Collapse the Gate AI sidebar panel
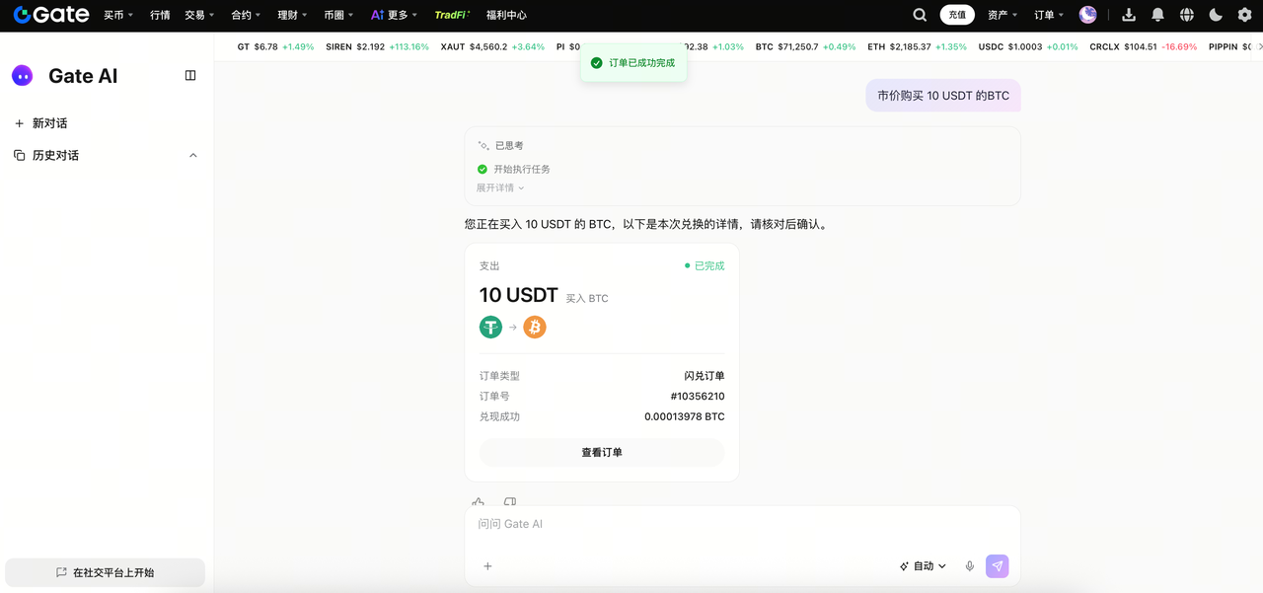This screenshot has width=1263, height=593. click(190, 76)
